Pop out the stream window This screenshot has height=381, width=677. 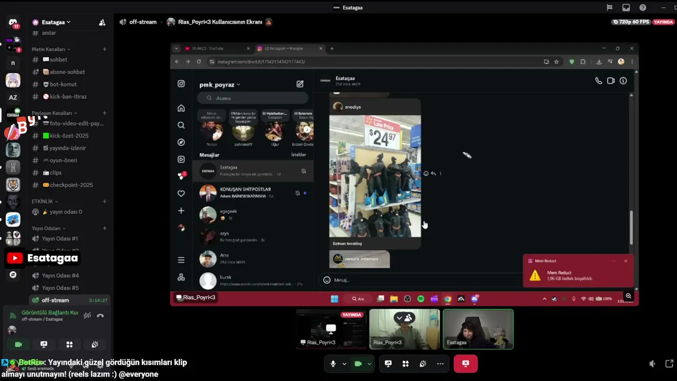(669, 364)
